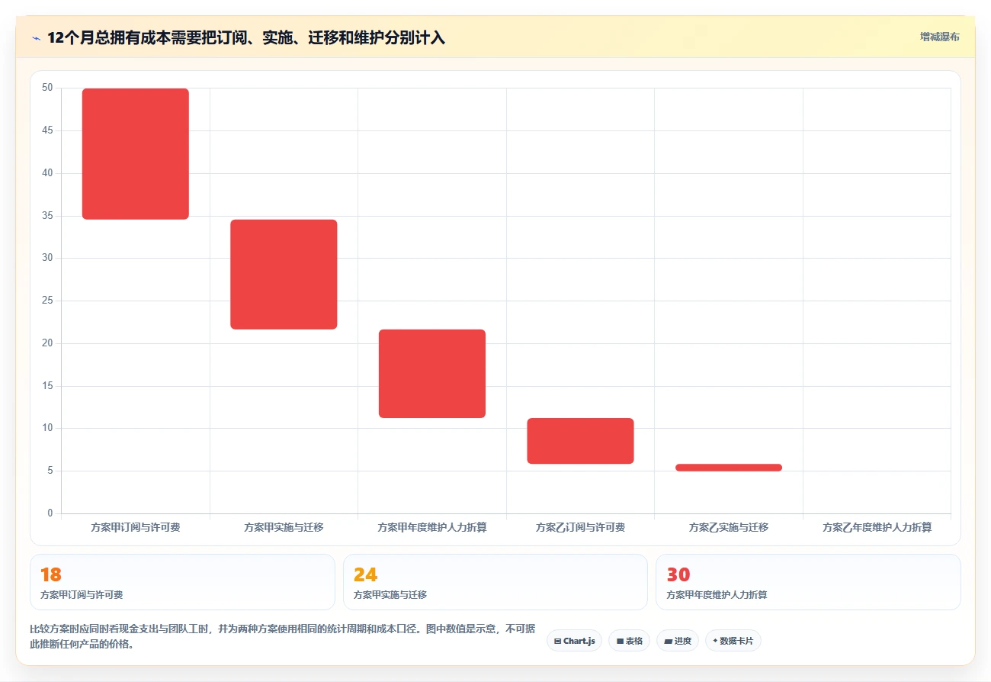
Task: Select the Chart.js tag
Action: pyautogui.click(x=574, y=641)
